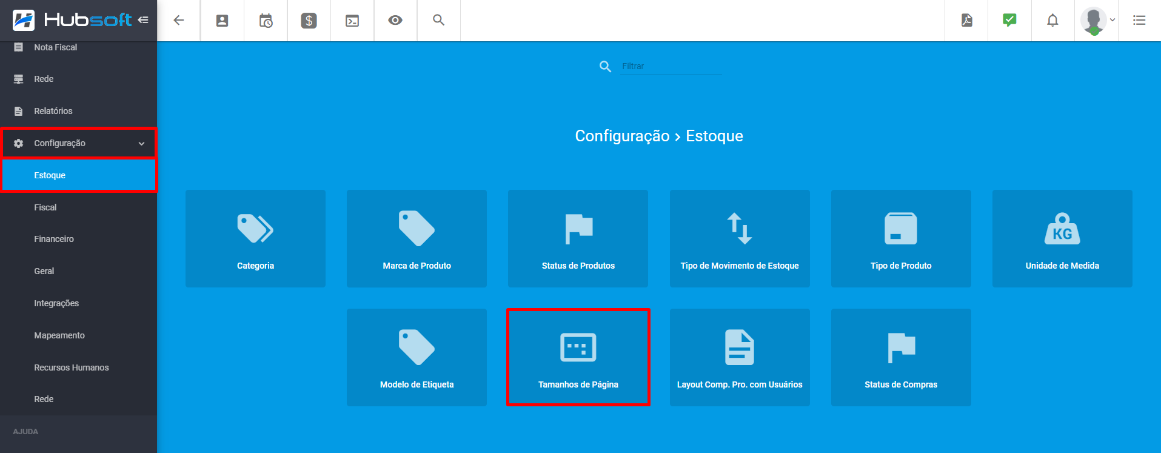
Task: Open the calendar clock schedule icon
Action: [266, 21]
